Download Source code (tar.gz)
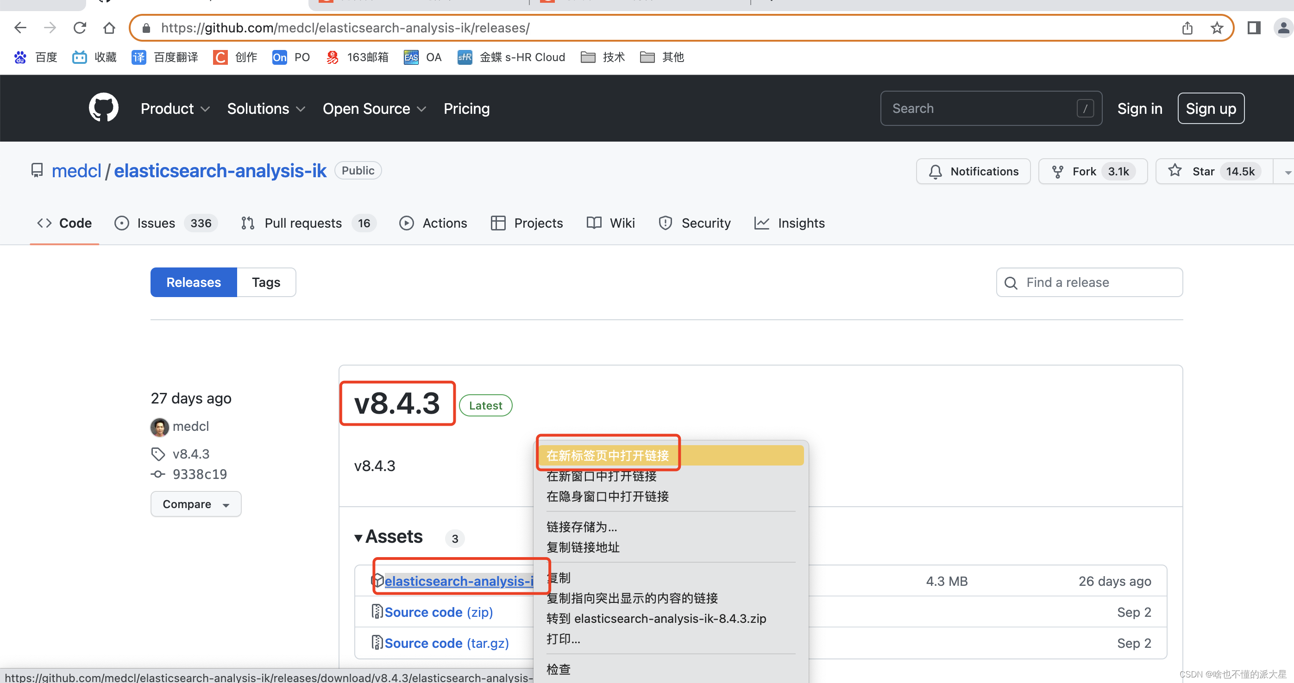This screenshot has height=683, width=1294. pos(446,643)
